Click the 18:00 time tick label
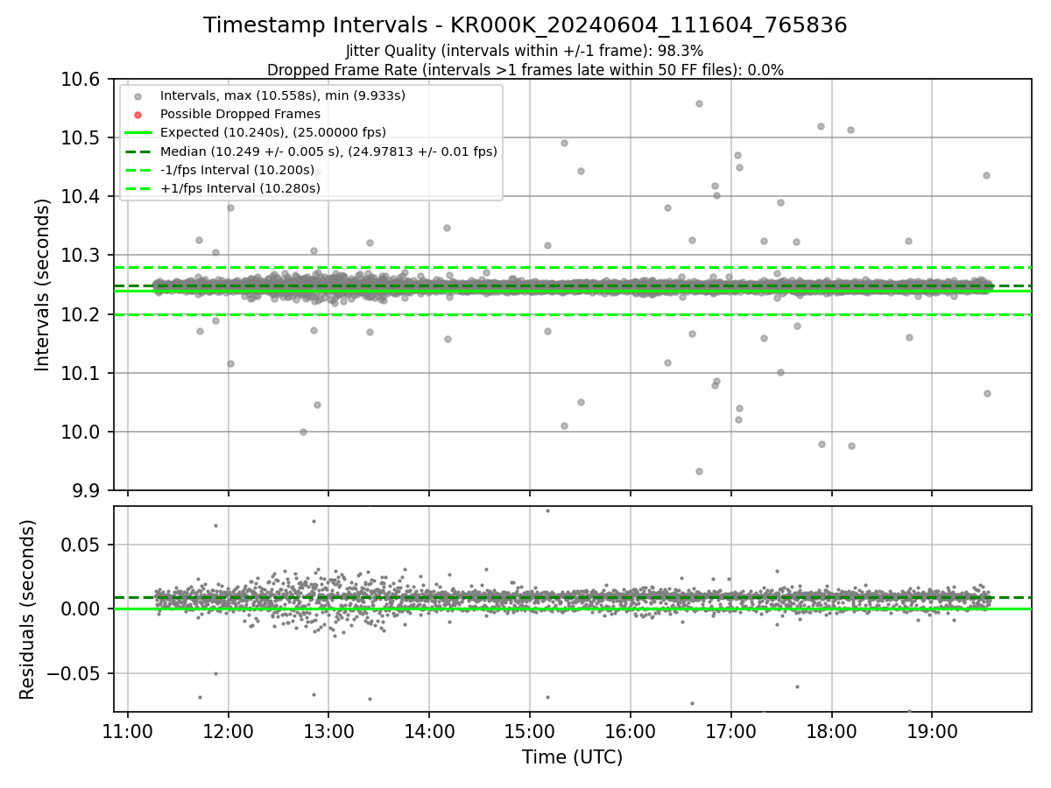Screen dimensions: 1051x788 click(x=830, y=730)
